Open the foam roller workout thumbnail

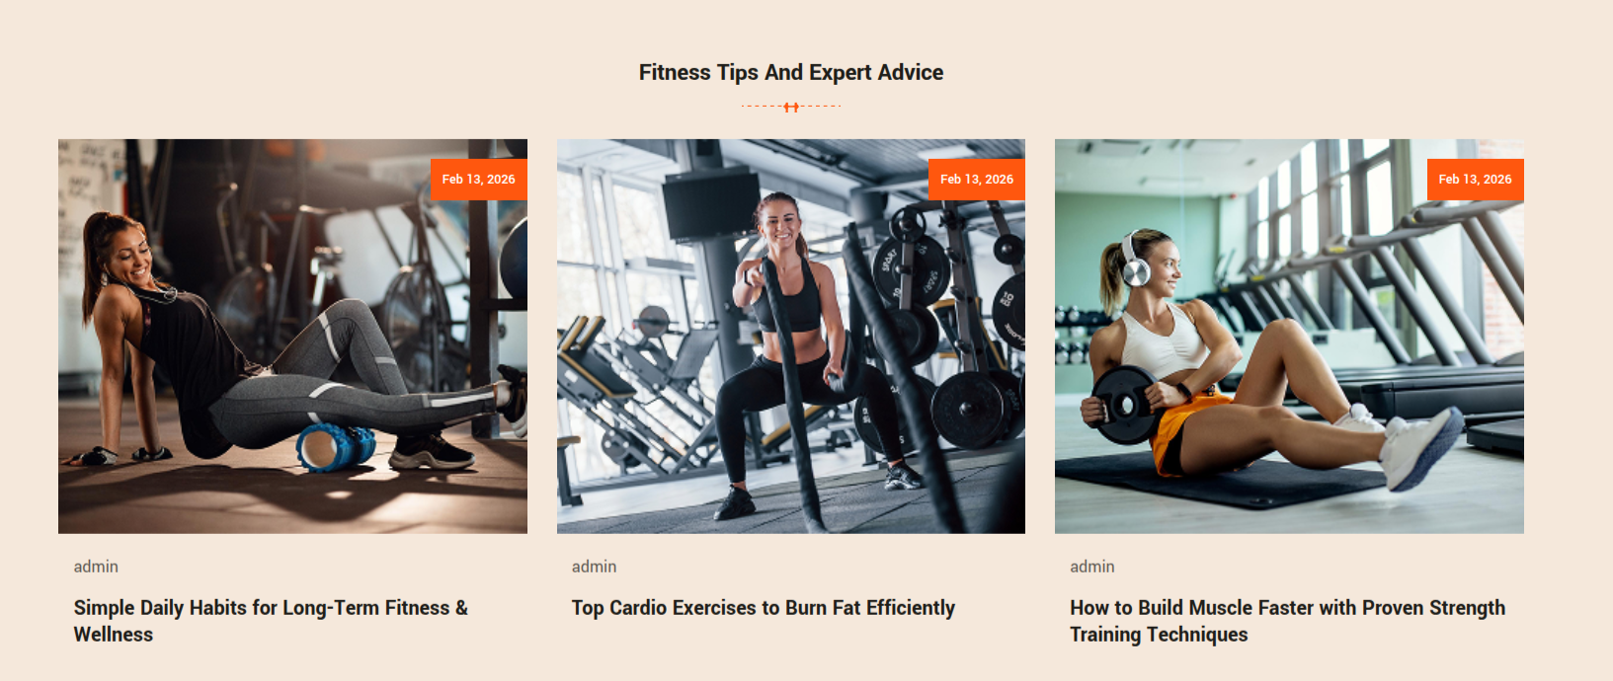[292, 337]
